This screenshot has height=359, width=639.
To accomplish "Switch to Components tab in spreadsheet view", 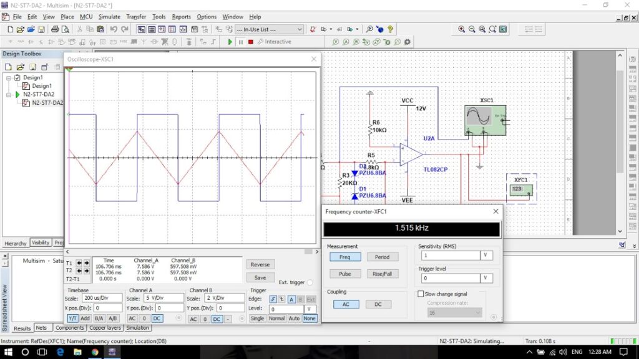I will [x=69, y=328].
